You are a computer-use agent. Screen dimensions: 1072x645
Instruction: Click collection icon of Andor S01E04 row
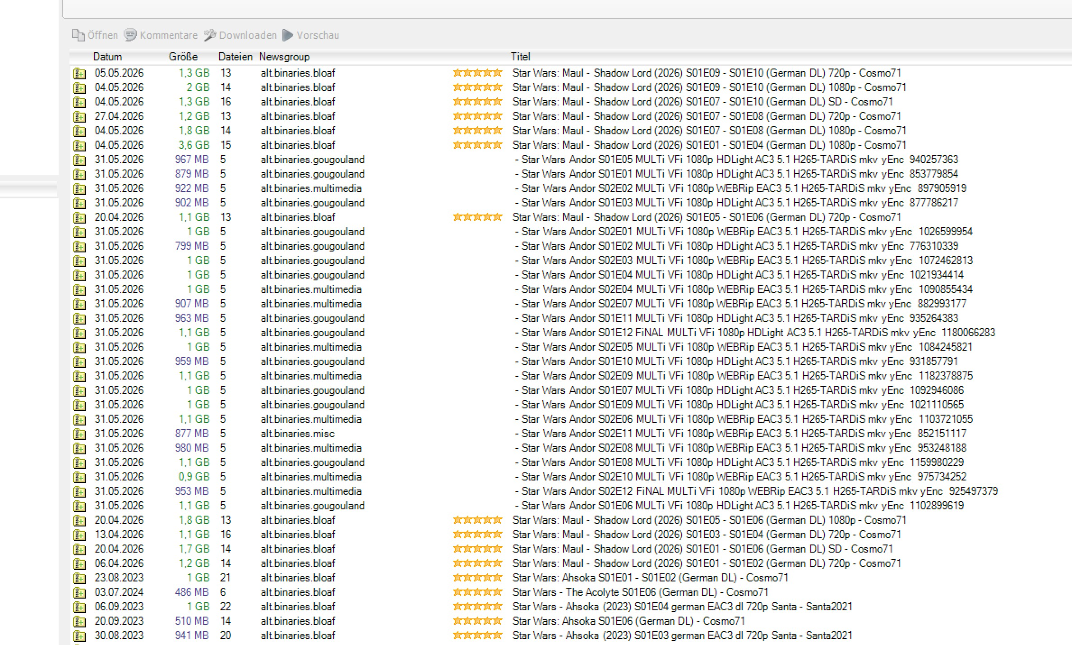click(x=79, y=275)
